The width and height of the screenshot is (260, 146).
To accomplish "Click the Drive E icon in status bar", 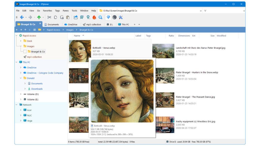I will 168,142.
